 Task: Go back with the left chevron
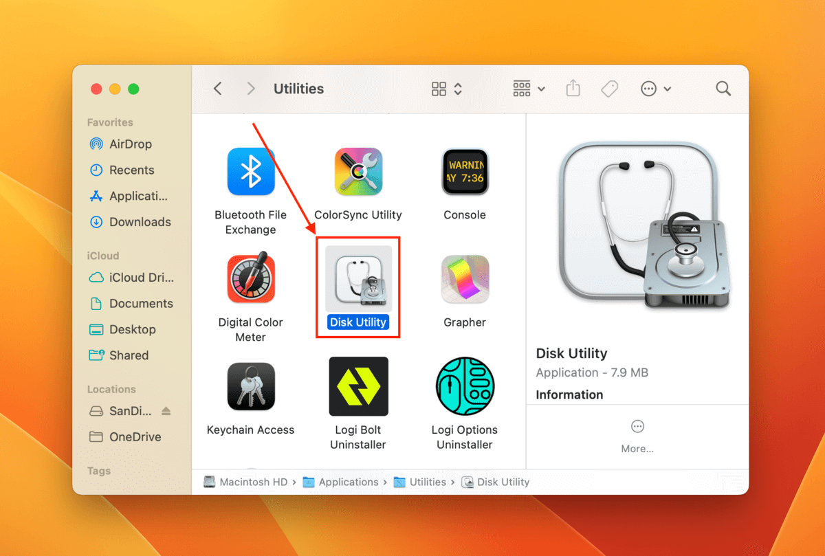point(218,89)
